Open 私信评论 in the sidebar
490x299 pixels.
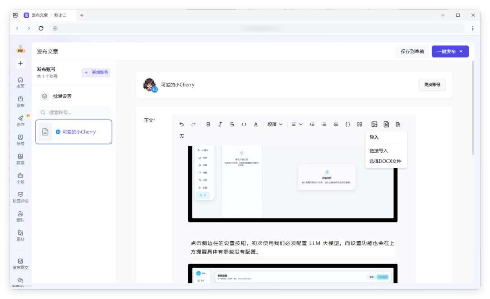click(20, 197)
